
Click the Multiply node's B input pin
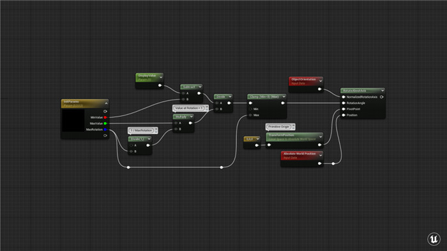pyautogui.click(x=176, y=129)
